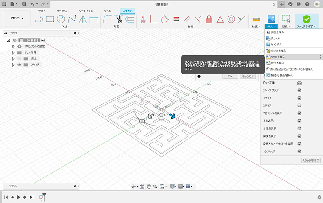The height and width of the screenshot is (203, 323).
Task: Switch to ソリッド tab
Action: (42, 11)
